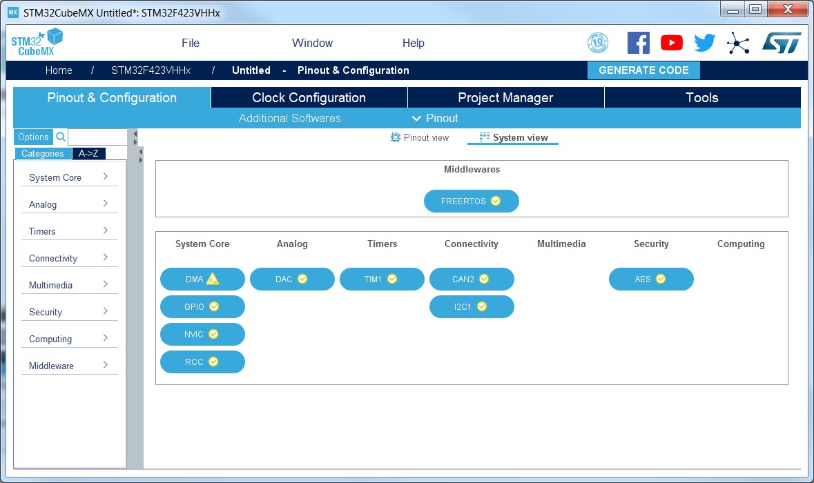Screen dimensions: 814x483
Task: Open the TIM1 configuration button
Action: tap(382, 279)
